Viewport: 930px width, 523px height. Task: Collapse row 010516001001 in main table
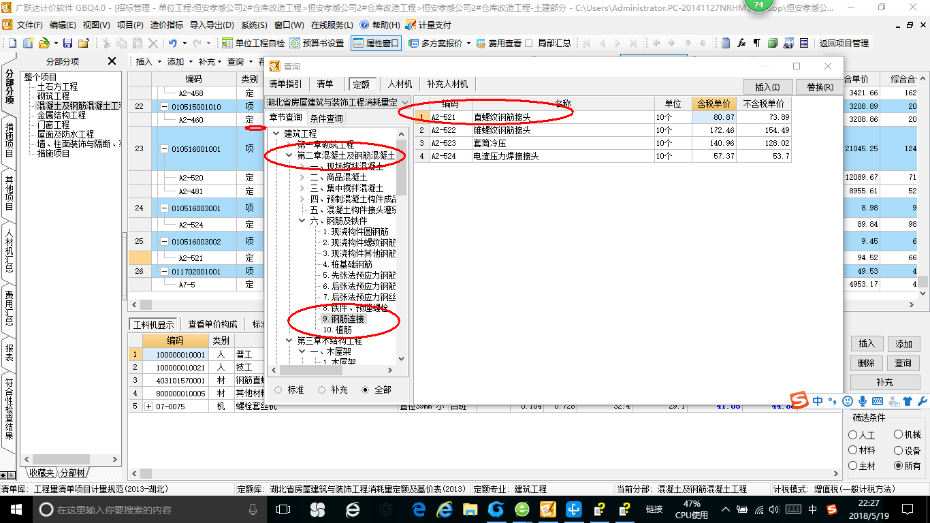point(164,148)
